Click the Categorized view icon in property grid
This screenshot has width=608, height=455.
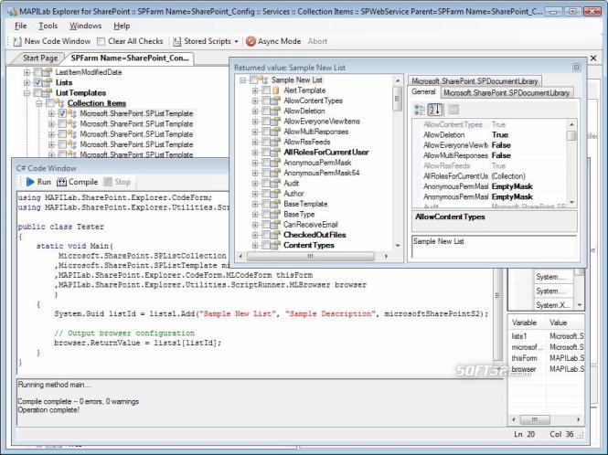coord(420,110)
